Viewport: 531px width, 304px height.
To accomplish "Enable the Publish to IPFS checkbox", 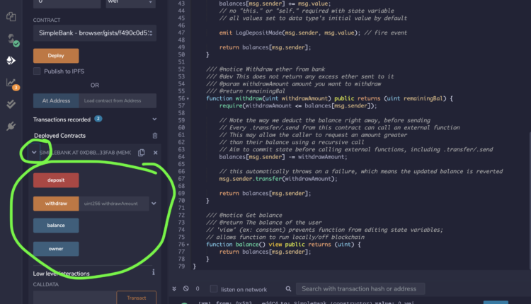I will (38, 71).
